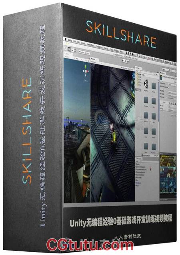Expand the first Hierarchy tree item
The image size is (180, 255).
136,164
